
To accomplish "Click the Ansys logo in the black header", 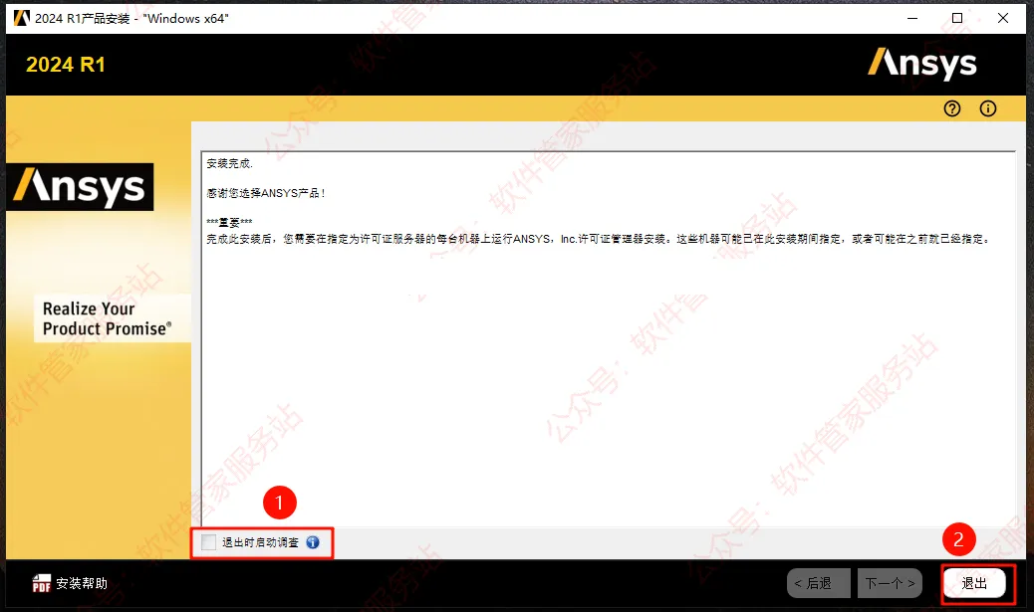I will (x=921, y=64).
